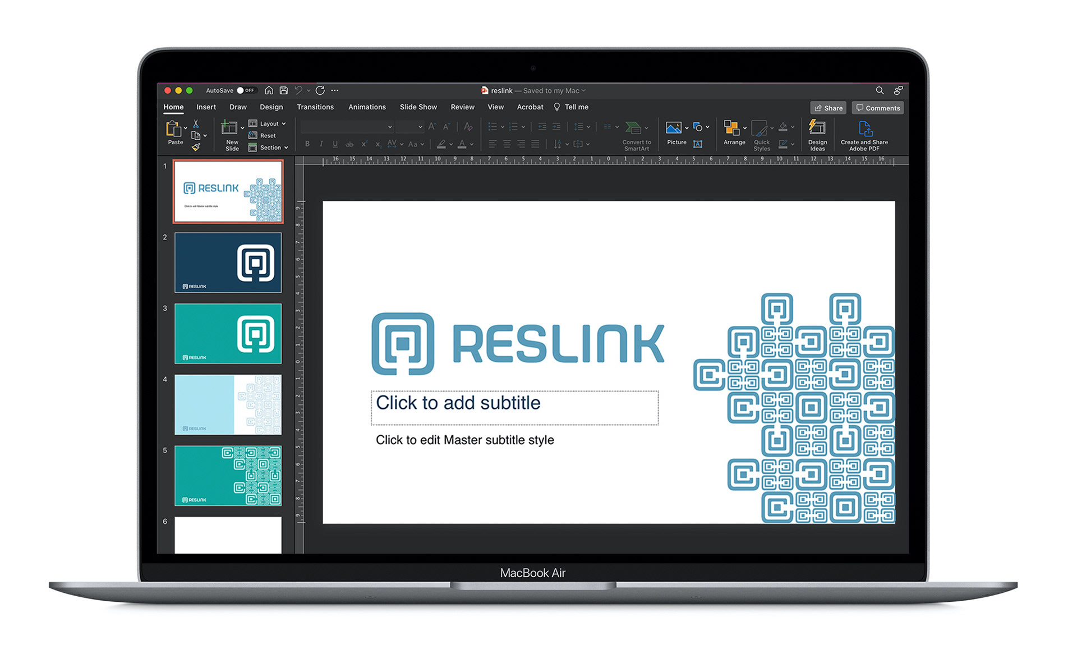Open the collaboration people icon
Screen dimensions: 1077x659
click(x=898, y=90)
